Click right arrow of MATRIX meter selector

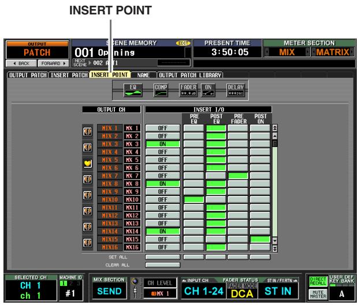tap(352, 52)
